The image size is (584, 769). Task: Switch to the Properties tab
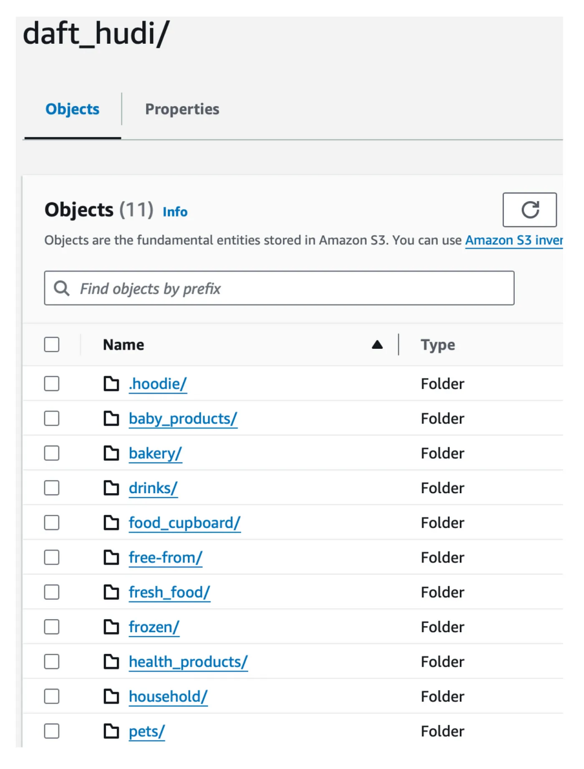pyautogui.click(x=182, y=109)
